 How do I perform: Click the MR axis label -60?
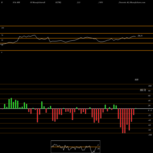pyautogui.click(x=149, y=125)
